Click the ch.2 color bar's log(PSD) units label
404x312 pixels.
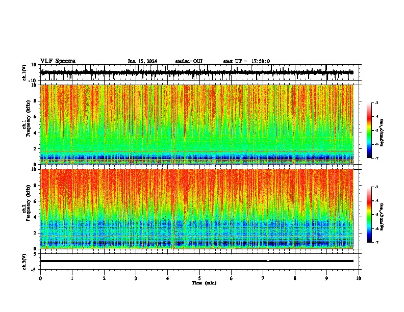[x=382, y=217]
